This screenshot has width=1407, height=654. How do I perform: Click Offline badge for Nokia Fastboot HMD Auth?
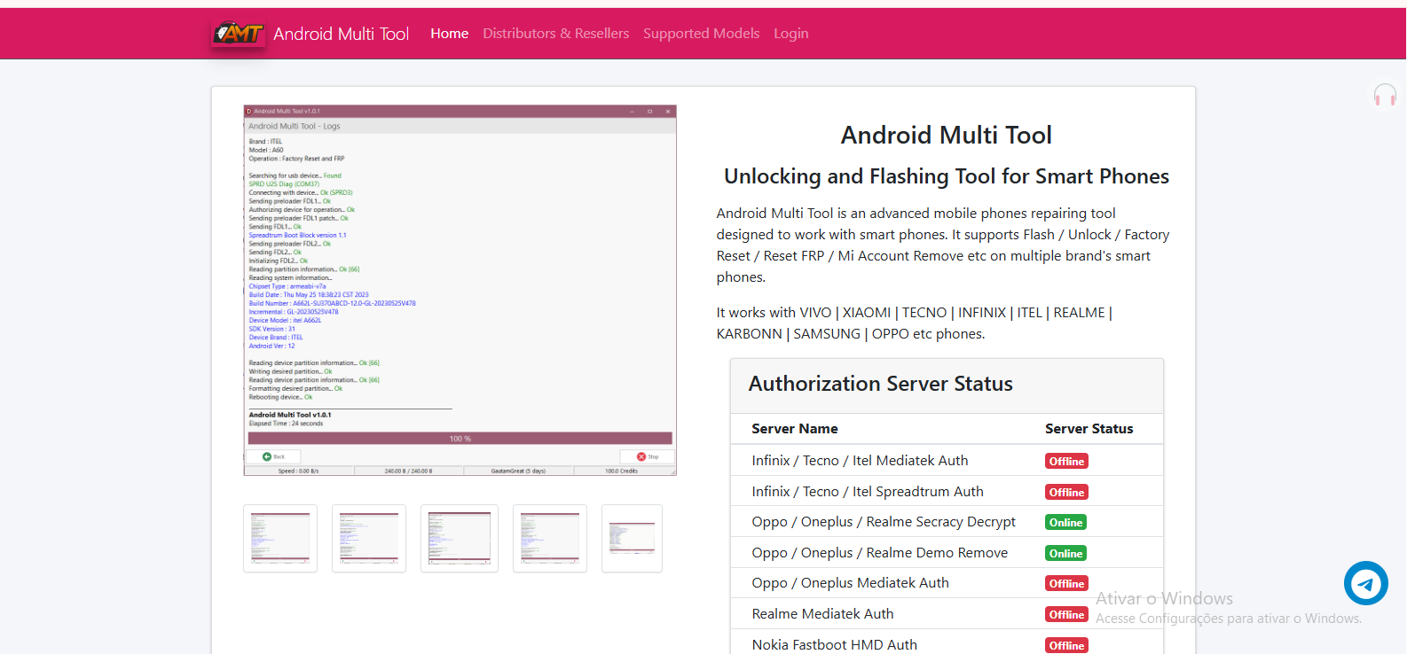click(x=1066, y=646)
